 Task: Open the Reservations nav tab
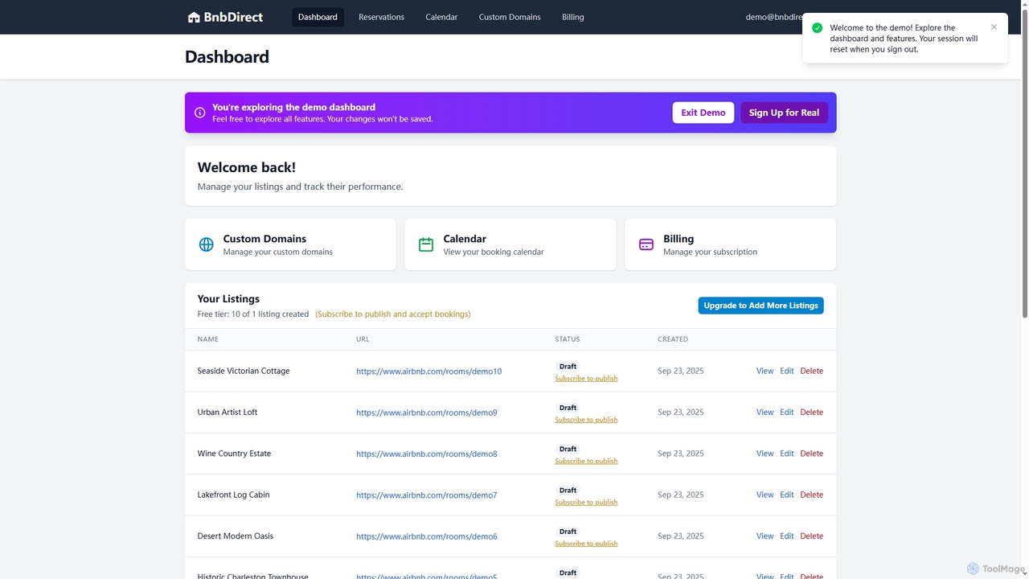pyautogui.click(x=381, y=17)
